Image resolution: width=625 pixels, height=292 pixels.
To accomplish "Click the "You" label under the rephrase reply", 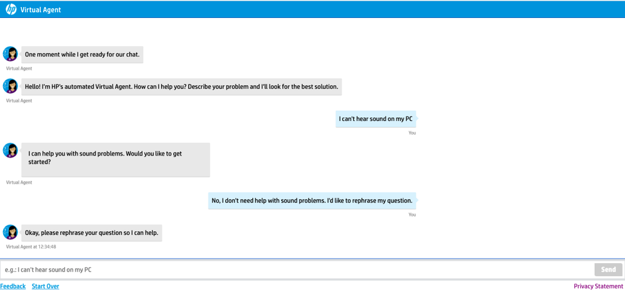I will [x=412, y=215].
